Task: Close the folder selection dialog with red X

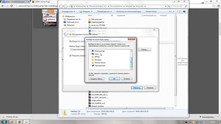Action: tap(131, 39)
